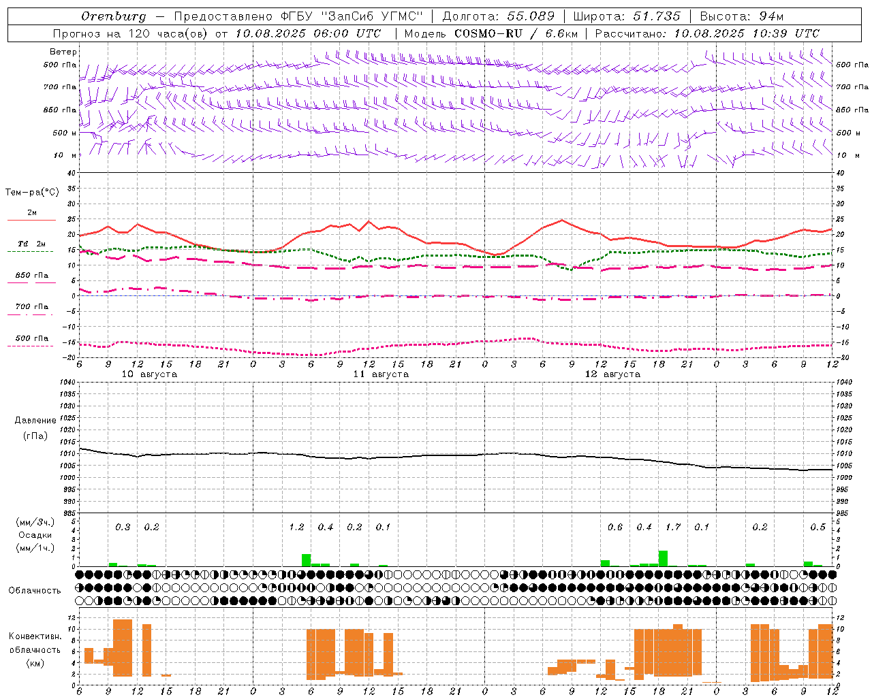Click the 500 гПа temperature legend entry
Viewport: 872px width, 697px height.
(31, 338)
